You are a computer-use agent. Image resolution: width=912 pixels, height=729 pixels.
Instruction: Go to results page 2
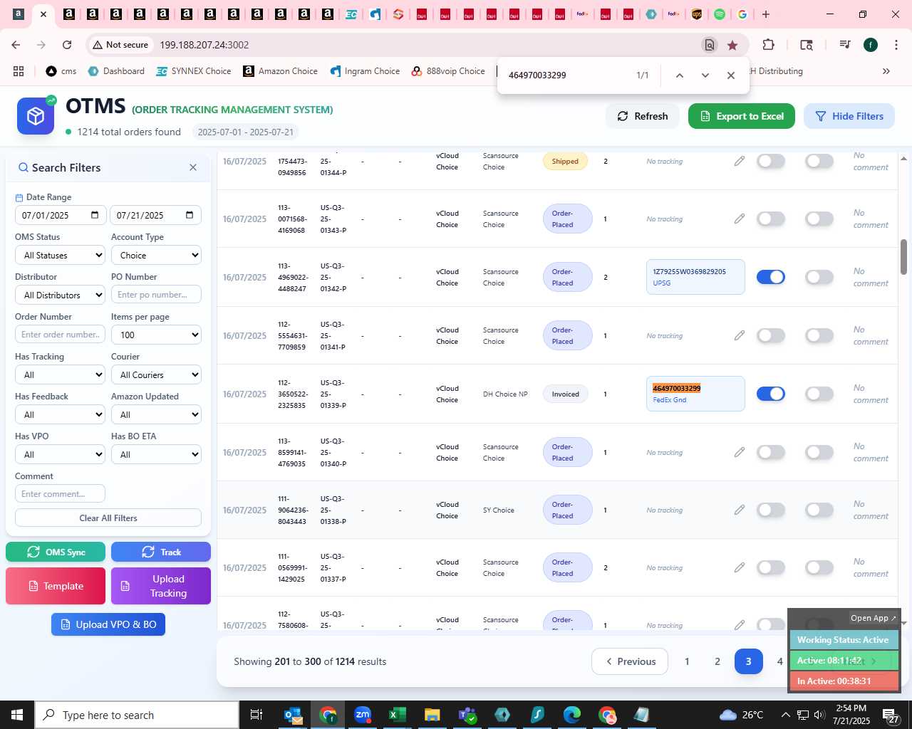click(717, 661)
